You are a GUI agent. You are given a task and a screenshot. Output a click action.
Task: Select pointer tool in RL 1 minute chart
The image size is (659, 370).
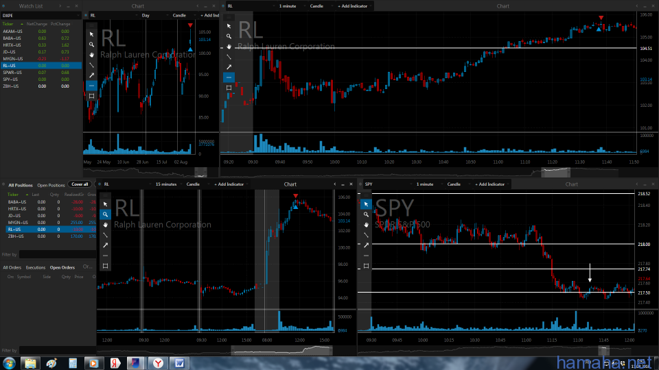tap(229, 26)
